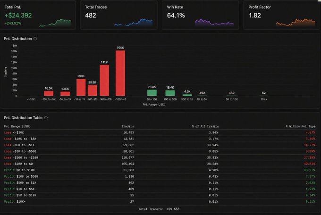
Task: Open the orange Profit Factor sparkline
Action: (x=296, y=22)
